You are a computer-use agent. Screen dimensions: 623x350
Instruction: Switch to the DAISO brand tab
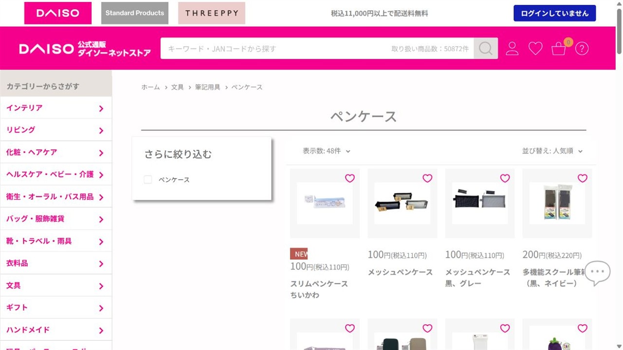coord(58,13)
